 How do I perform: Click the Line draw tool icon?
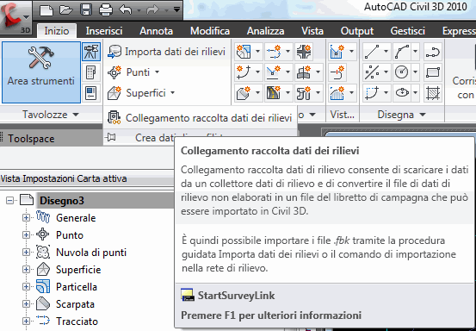point(372,52)
